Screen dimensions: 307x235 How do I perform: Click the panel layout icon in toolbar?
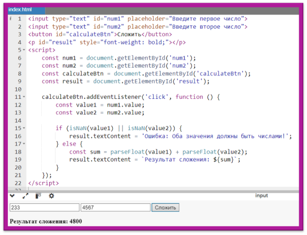(x=38, y=196)
